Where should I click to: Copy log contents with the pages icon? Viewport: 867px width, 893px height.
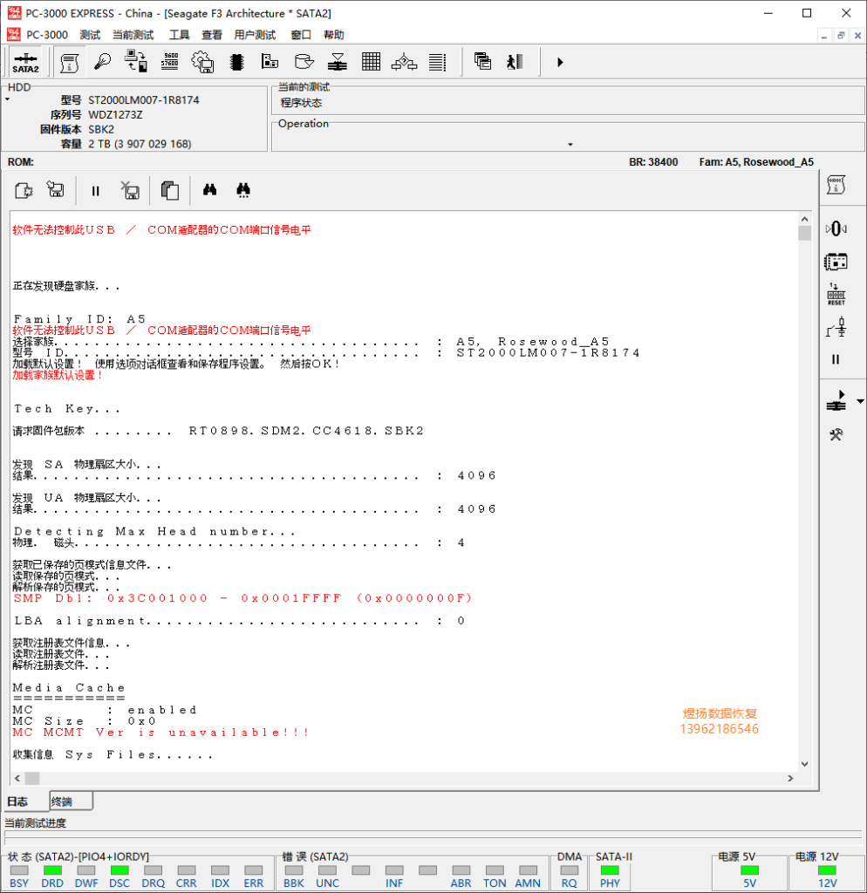coord(170,190)
